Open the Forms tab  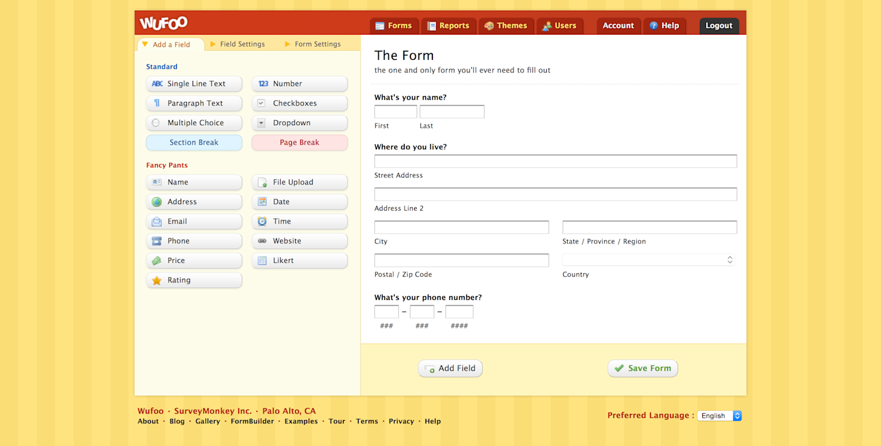click(394, 26)
